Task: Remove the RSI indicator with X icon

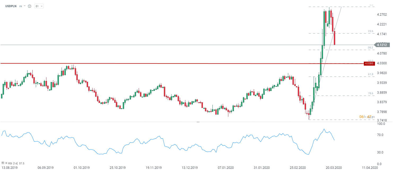Action: pos(6,163)
